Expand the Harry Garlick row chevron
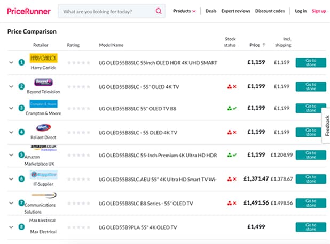 (x=11, y=63)
